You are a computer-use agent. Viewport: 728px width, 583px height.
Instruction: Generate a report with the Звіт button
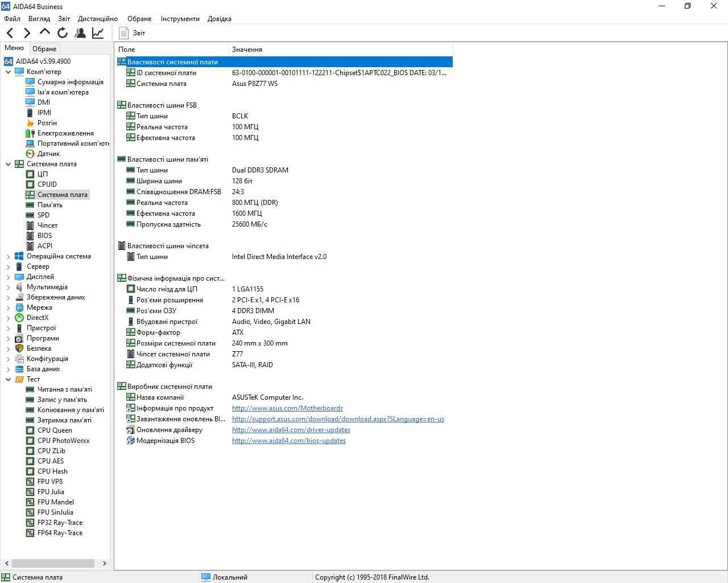point(132,33)
